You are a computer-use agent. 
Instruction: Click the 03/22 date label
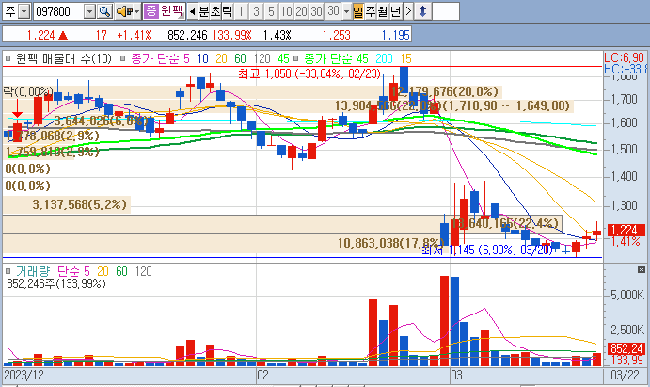click(x=625, y=375)
